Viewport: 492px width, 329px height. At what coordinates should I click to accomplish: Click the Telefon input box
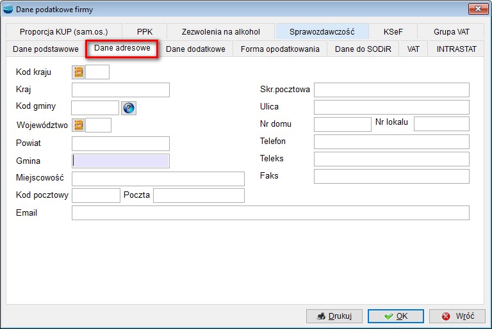[x=391, y=141]
